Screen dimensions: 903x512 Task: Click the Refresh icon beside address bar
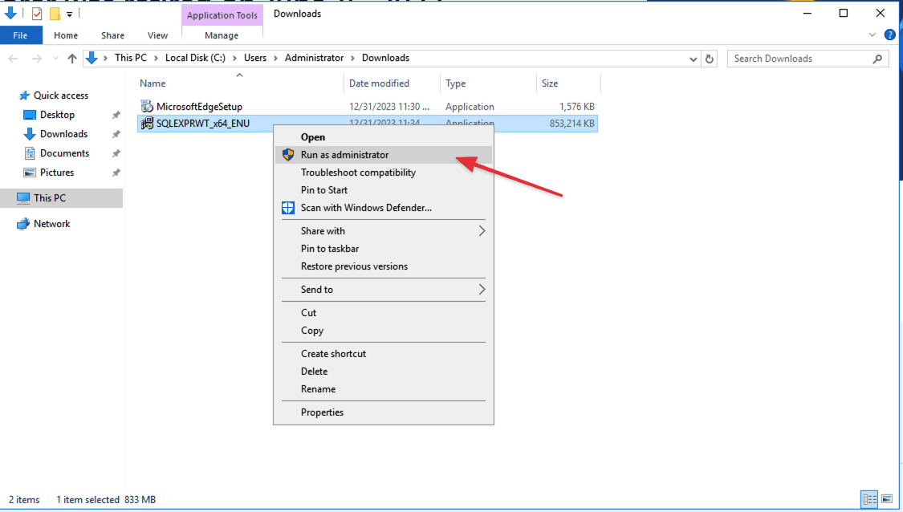click(x=710, y=59)
